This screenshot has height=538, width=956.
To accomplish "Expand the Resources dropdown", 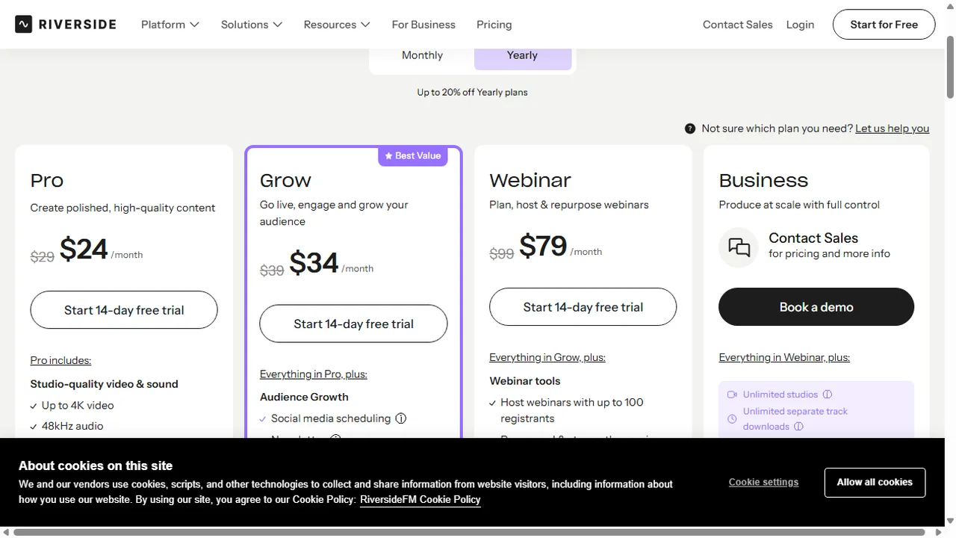I will click(x=337, y=25).
